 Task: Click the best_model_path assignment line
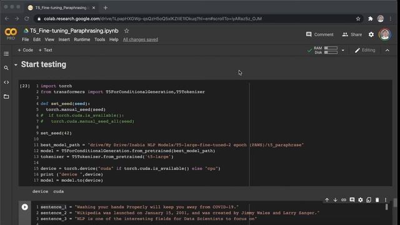(x=172, y=145)
